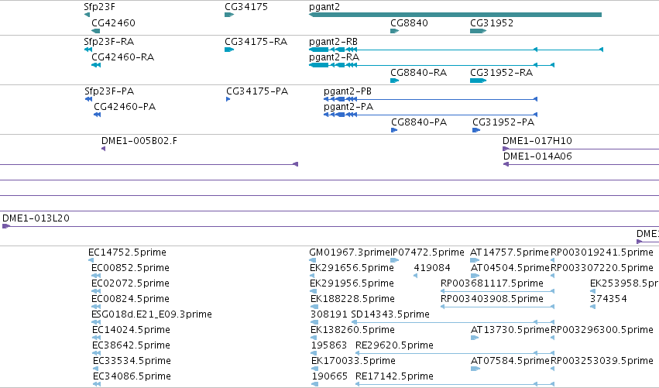The width and height of the screenshot is (659, 388).
Task: Click the EK188228.5prime EST label
Action: point(352,299)
